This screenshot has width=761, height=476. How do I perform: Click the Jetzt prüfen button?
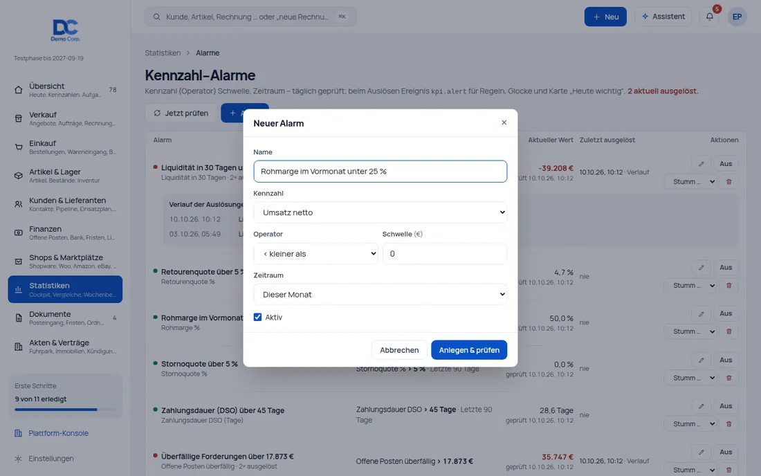pos(181,113)
